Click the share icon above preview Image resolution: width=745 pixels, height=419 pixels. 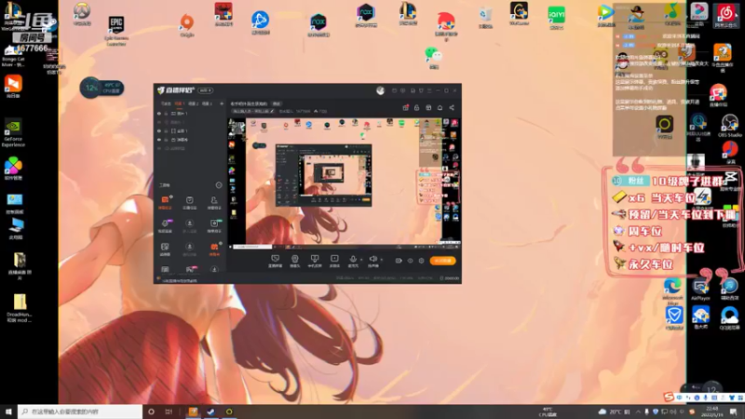(452, 108)
